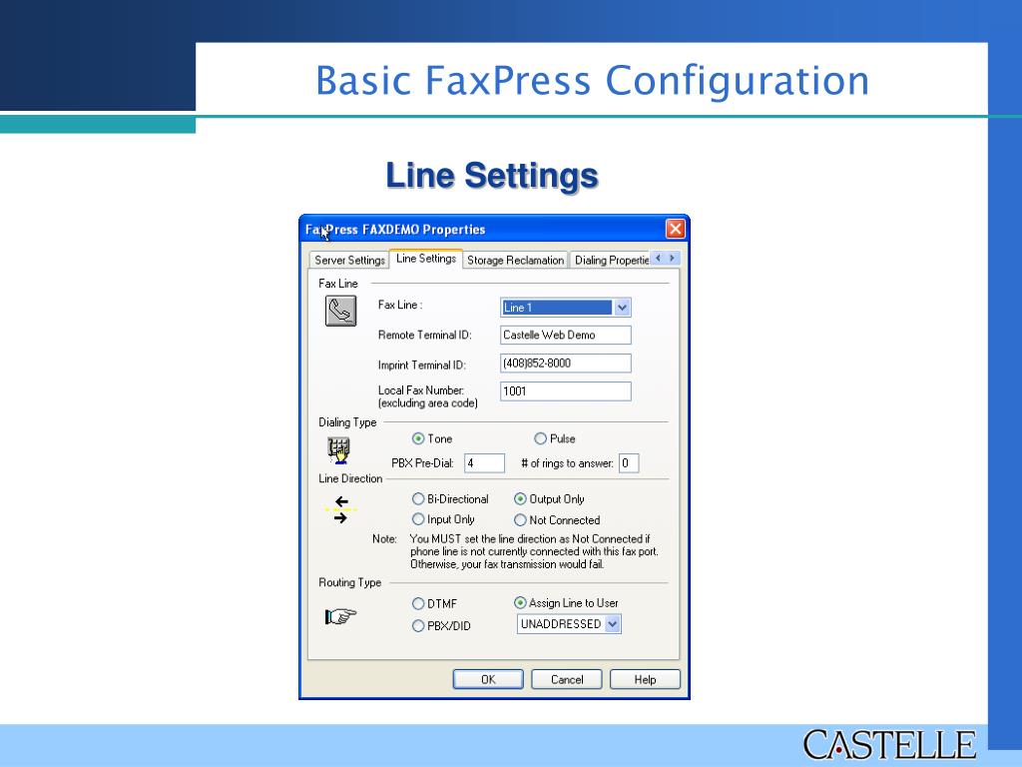
Task: Click the telephone Fax Line icon
Action: (x=341, y=311)
